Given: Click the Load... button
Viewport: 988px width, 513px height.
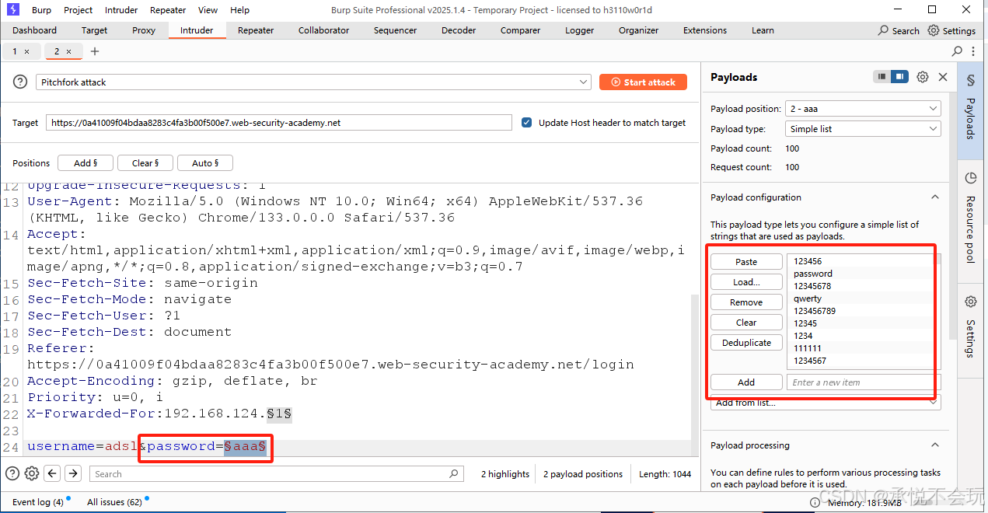Looking at the screenshot, I should (x=746, y=282).
